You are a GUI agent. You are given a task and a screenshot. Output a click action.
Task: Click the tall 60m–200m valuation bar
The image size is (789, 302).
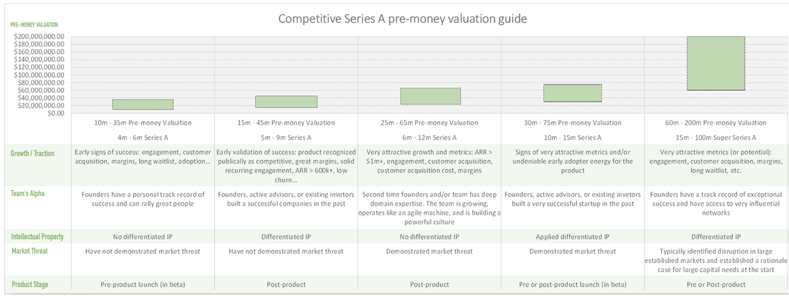click(716, 63)
